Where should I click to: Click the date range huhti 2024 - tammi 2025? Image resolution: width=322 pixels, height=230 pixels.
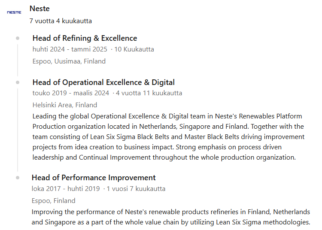coord(70,49)
